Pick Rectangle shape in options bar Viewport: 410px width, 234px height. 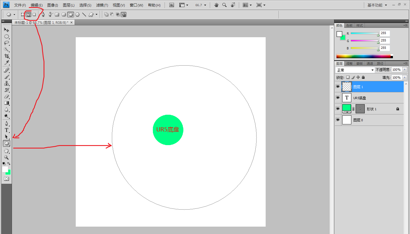[57, 14]
